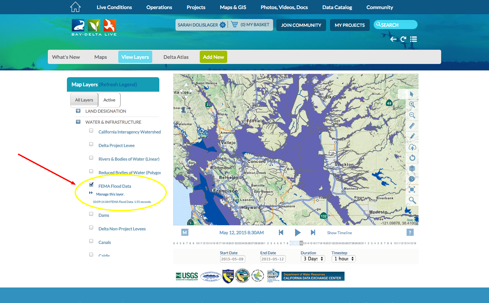
Task: Click the clock time tool on the map
Action: [412, 179]
